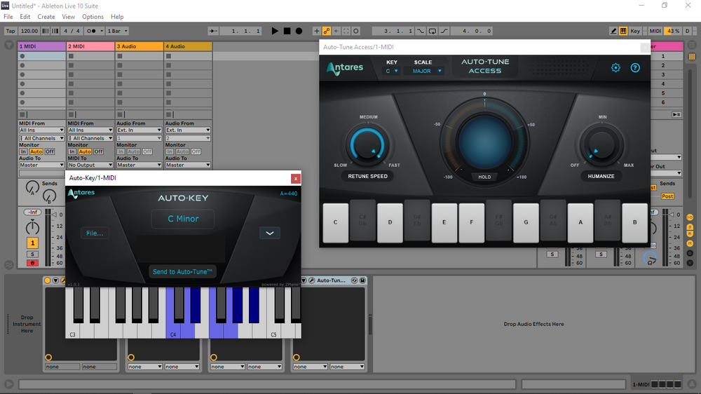Open the Options menu
Viewport: 701px width, 394px height.
(x=93, y=17)
